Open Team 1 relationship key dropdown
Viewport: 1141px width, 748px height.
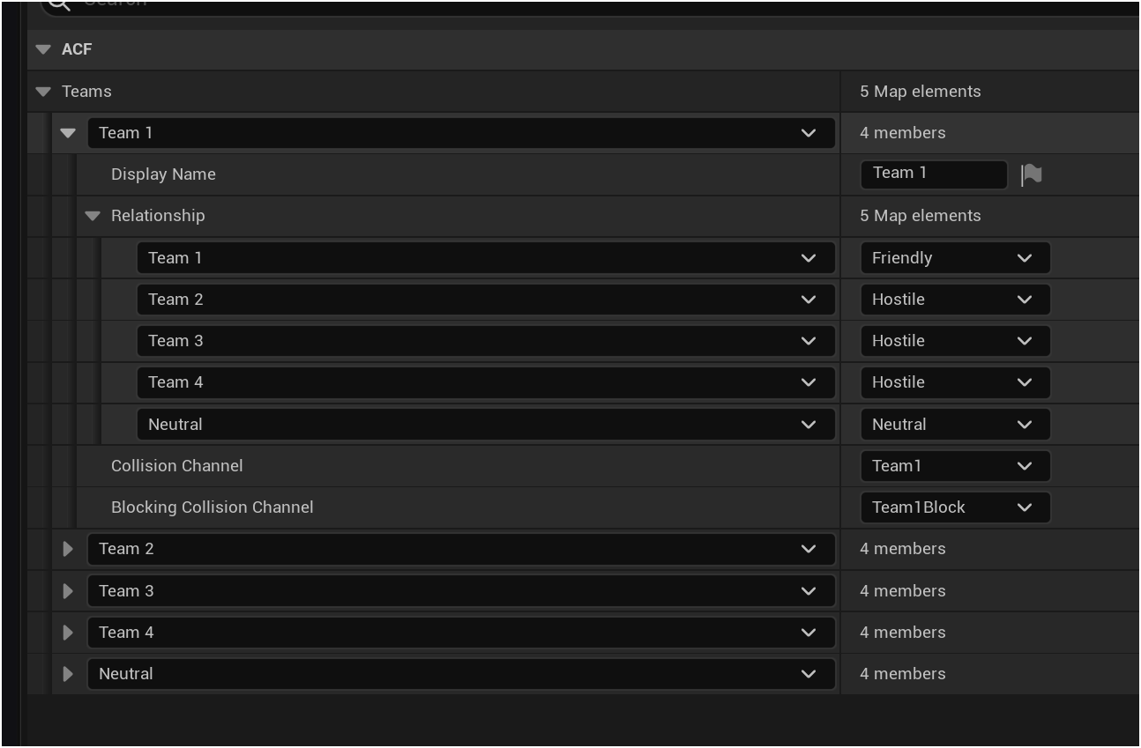tap(486, 258)
